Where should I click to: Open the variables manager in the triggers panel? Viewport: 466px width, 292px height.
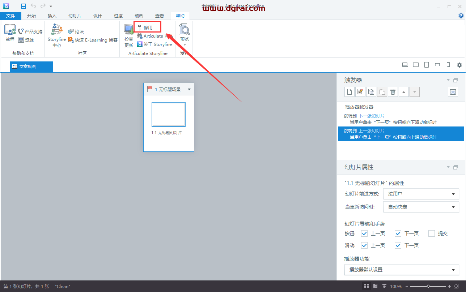[453, 91]
